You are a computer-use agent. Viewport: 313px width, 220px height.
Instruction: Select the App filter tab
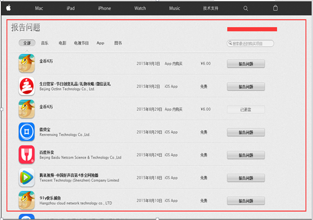pos(100,43)
